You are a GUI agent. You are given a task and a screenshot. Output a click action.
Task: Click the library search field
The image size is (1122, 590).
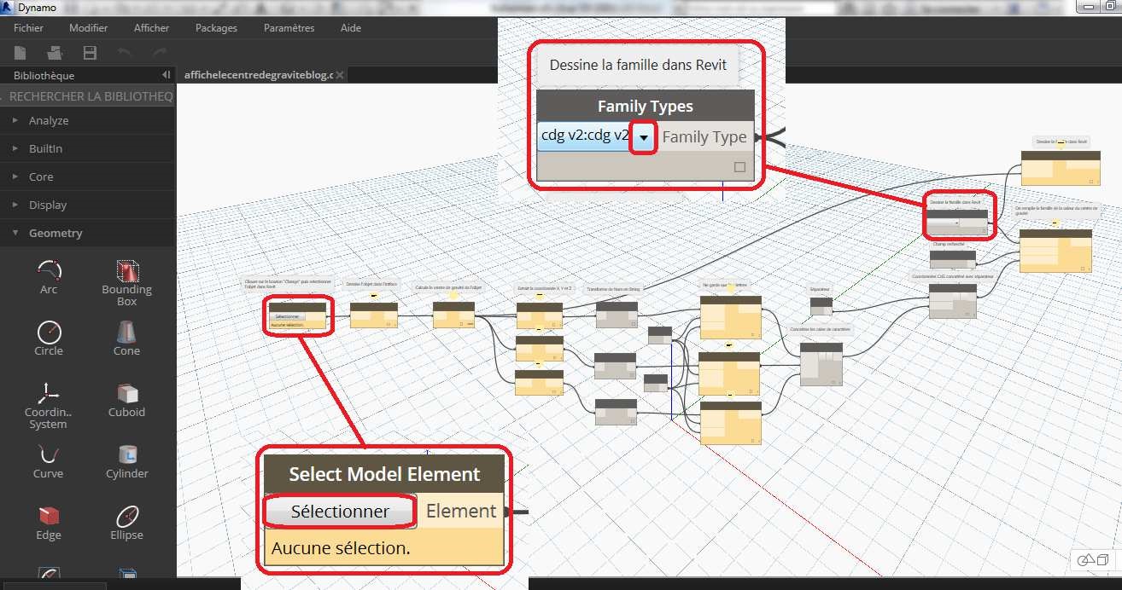click(x=90, y=97)
